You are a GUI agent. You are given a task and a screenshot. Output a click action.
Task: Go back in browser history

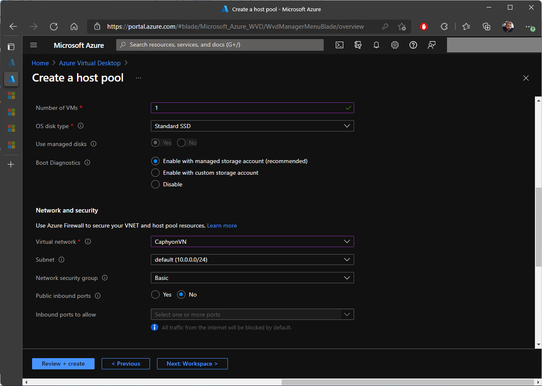13,27
